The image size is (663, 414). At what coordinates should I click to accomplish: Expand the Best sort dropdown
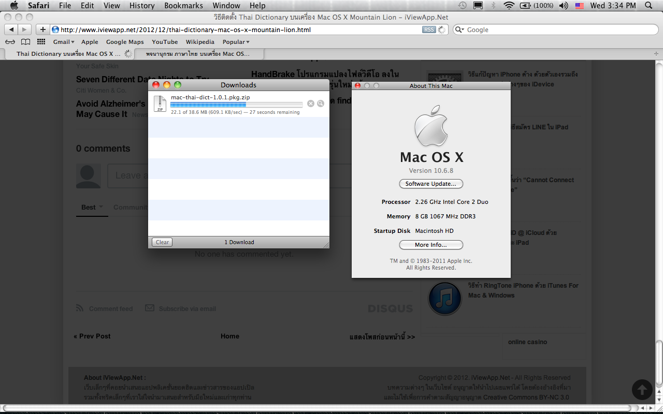(x=92, y=207)
